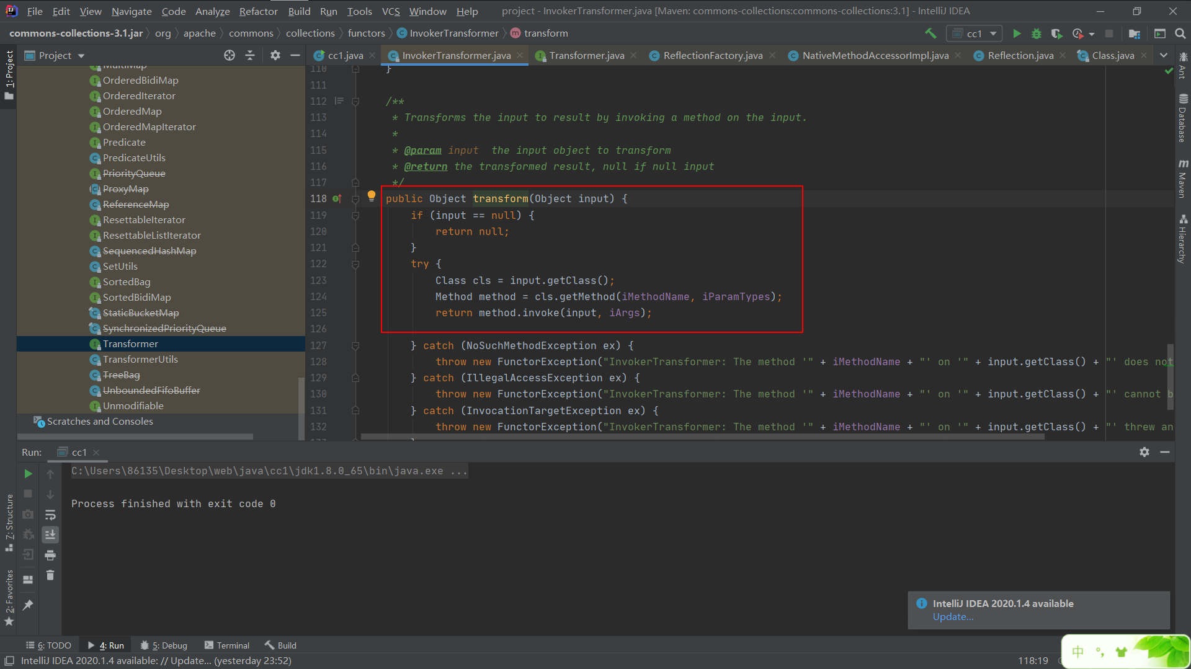
Task: Close the Reflection.java tab
Action: click(x=1063, y=55)
